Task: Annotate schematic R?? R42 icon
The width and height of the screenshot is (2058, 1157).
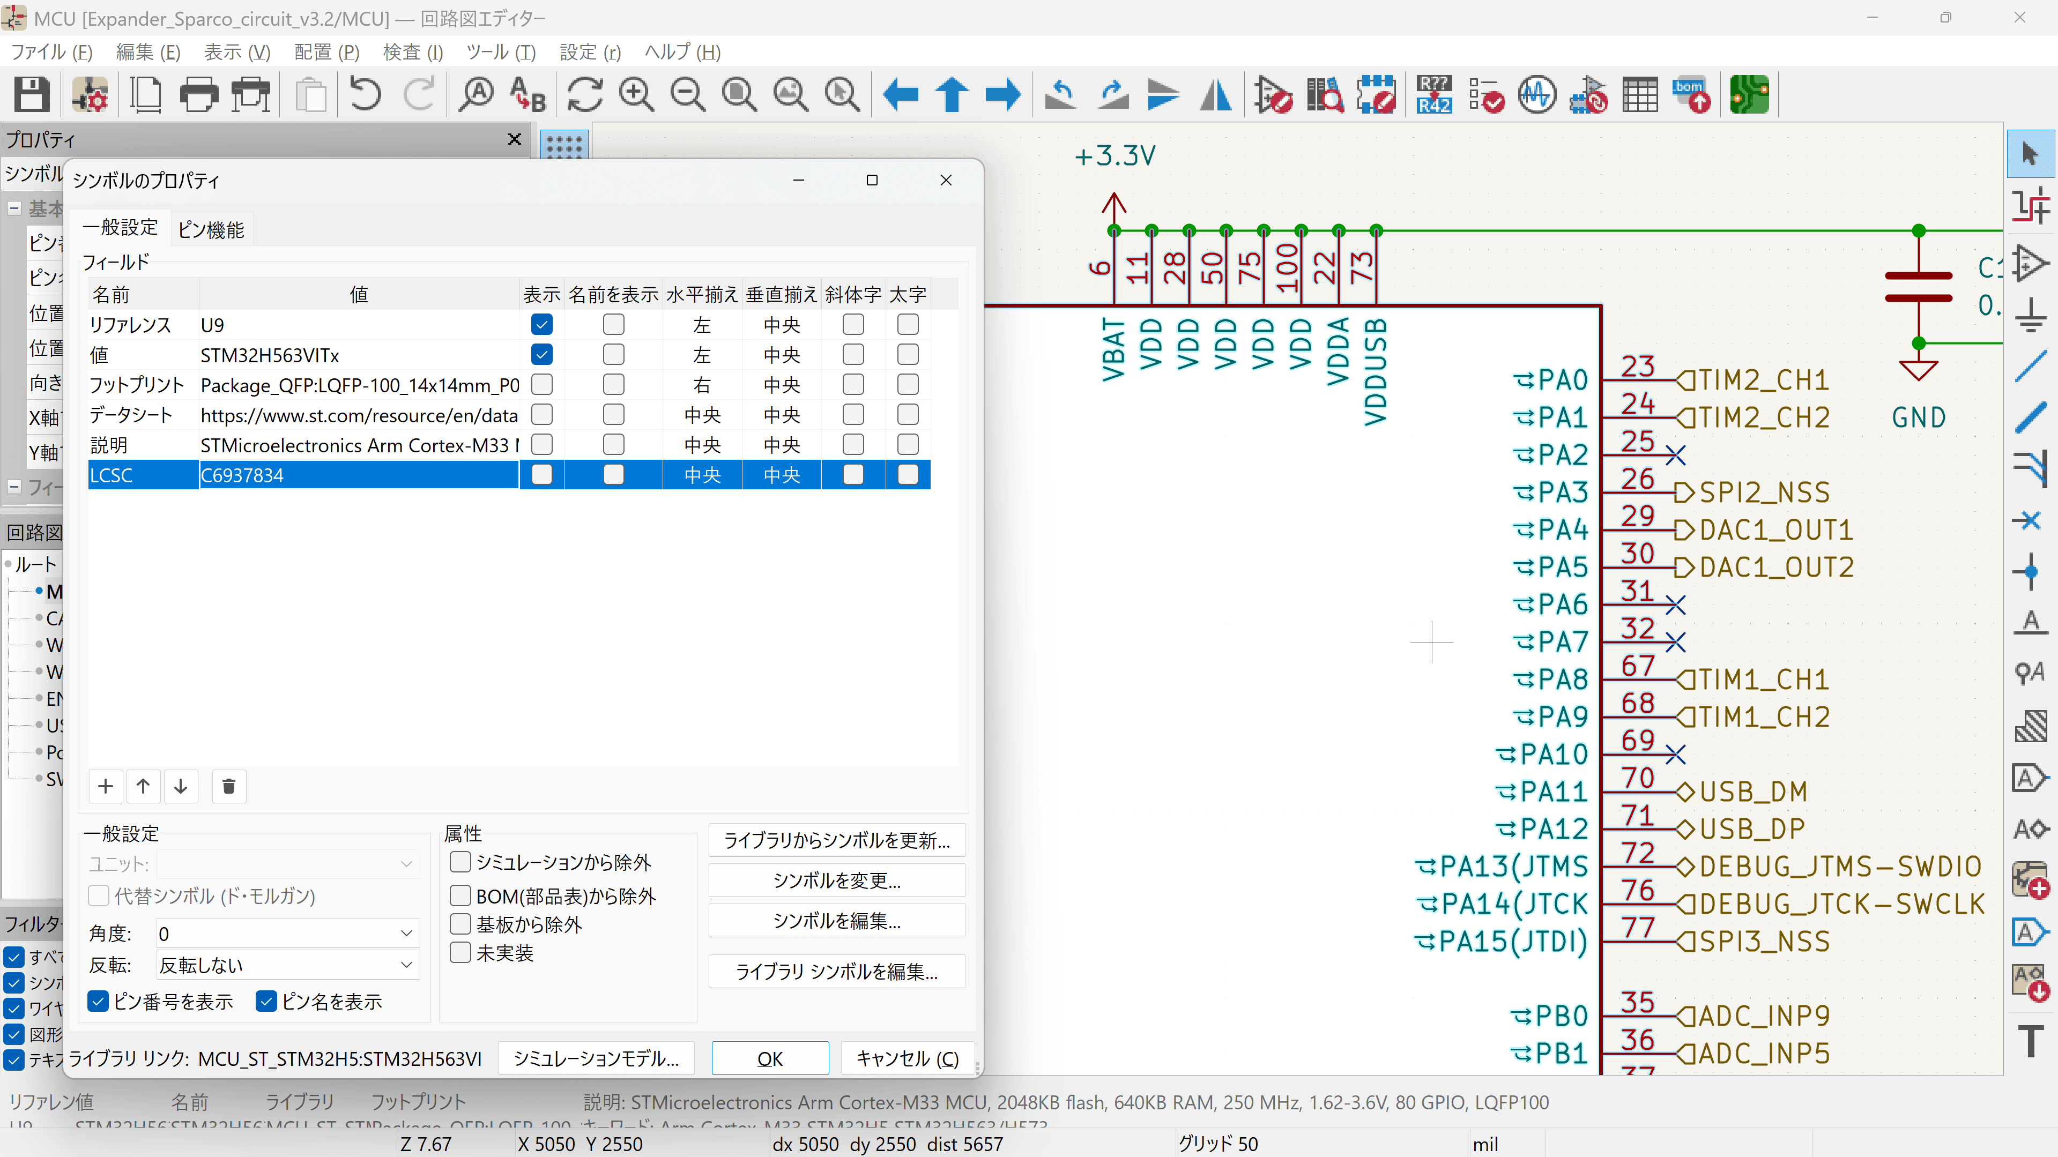Action: [x=1434, y=95]
